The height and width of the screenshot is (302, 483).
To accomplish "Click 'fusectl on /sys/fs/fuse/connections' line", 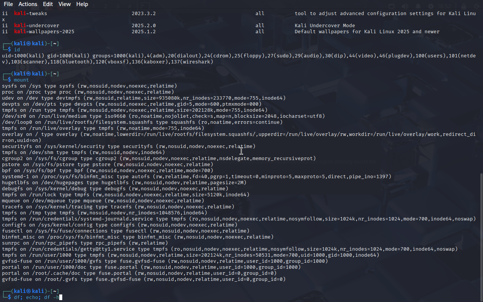I will point(126,231).
